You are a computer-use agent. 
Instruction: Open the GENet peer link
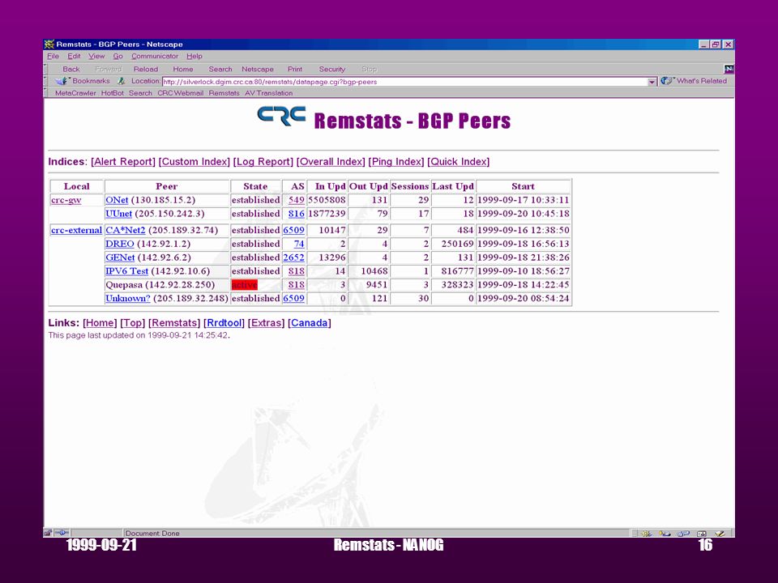[120, 257]
